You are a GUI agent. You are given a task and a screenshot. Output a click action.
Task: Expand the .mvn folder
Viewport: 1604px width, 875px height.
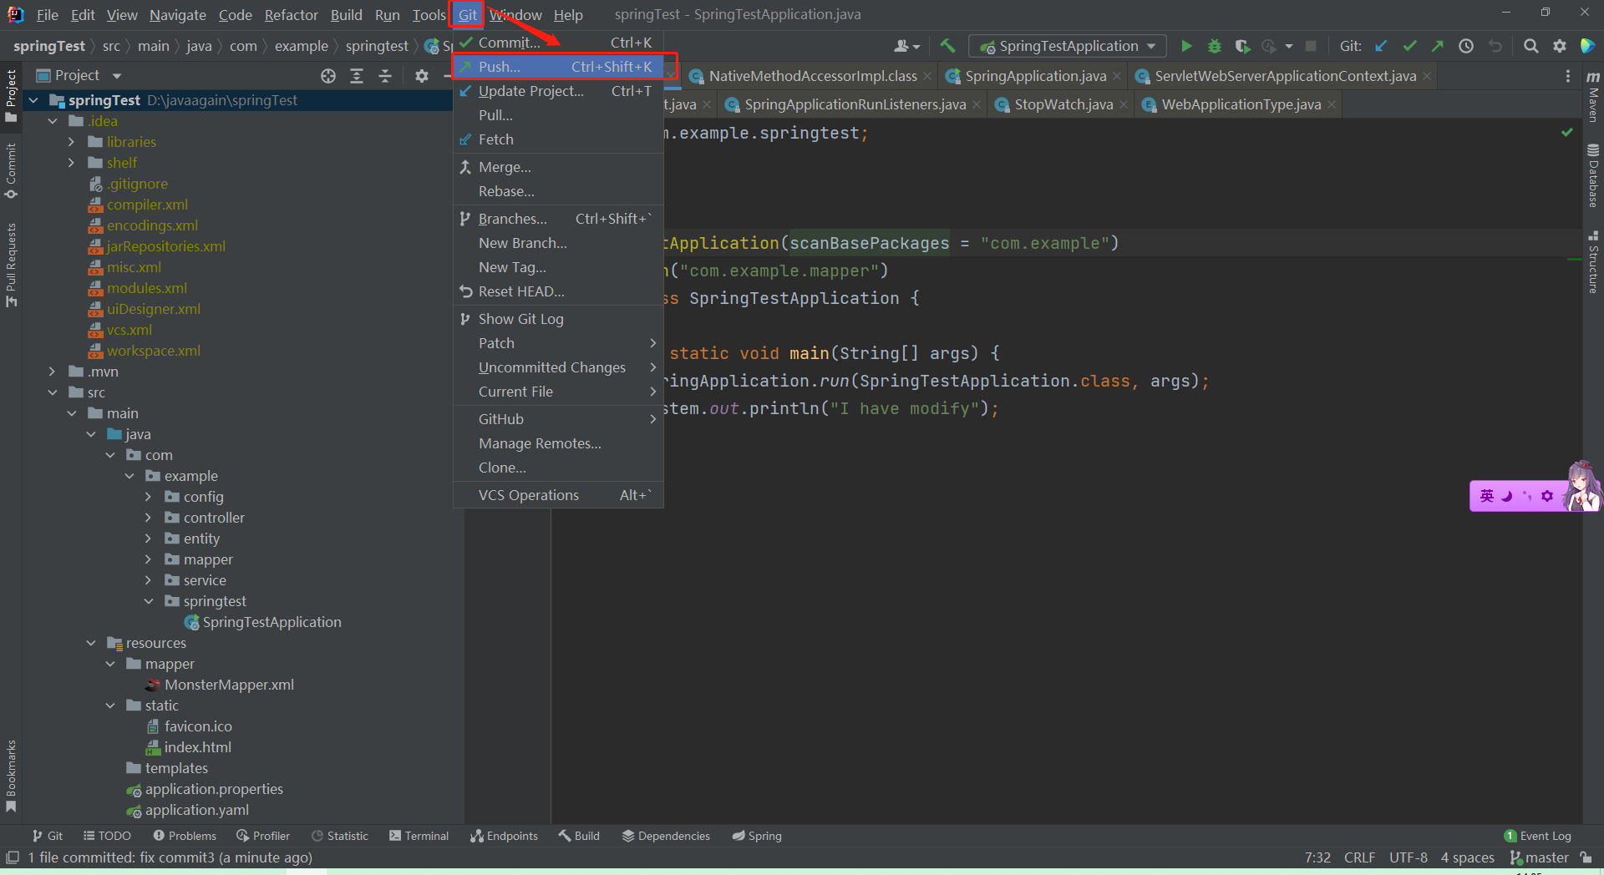[53, 372]
